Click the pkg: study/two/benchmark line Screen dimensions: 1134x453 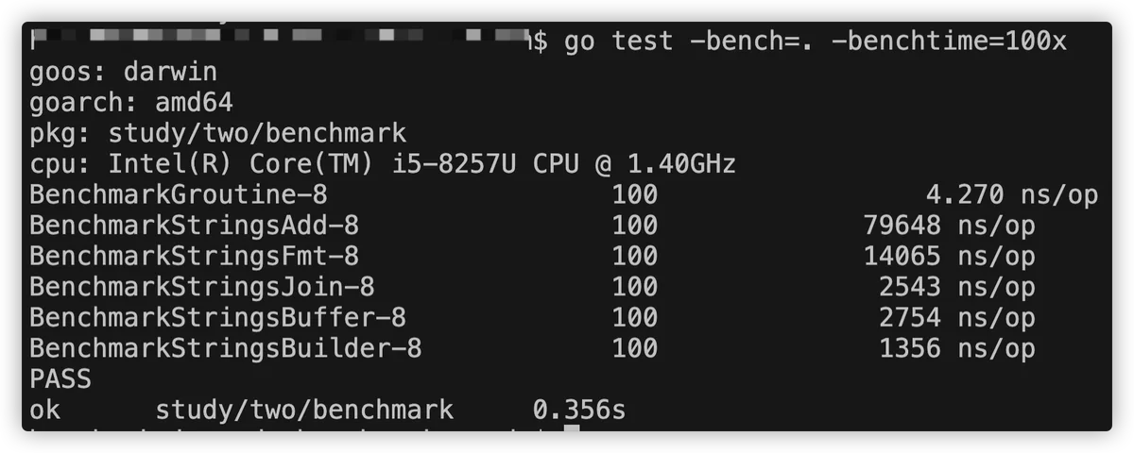point(217,132)
